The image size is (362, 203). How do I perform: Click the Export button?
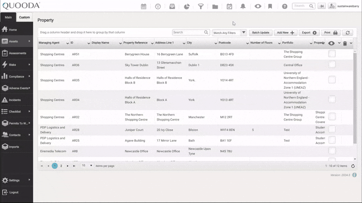click(309, 32)
